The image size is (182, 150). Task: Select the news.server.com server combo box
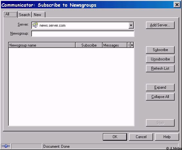tap(83, 25)
